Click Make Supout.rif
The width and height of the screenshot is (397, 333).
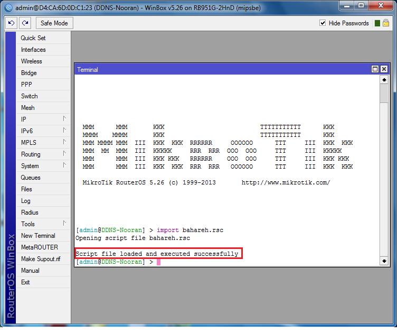point(43,259)
